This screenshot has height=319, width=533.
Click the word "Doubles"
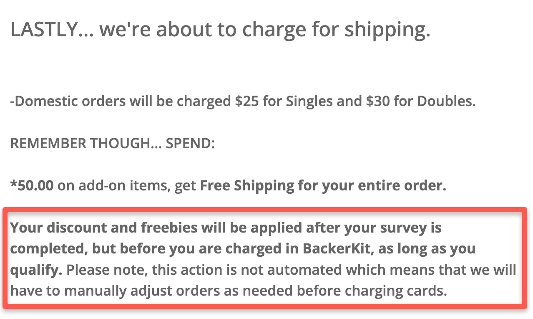pyautogui.click(x=448, y=101)
